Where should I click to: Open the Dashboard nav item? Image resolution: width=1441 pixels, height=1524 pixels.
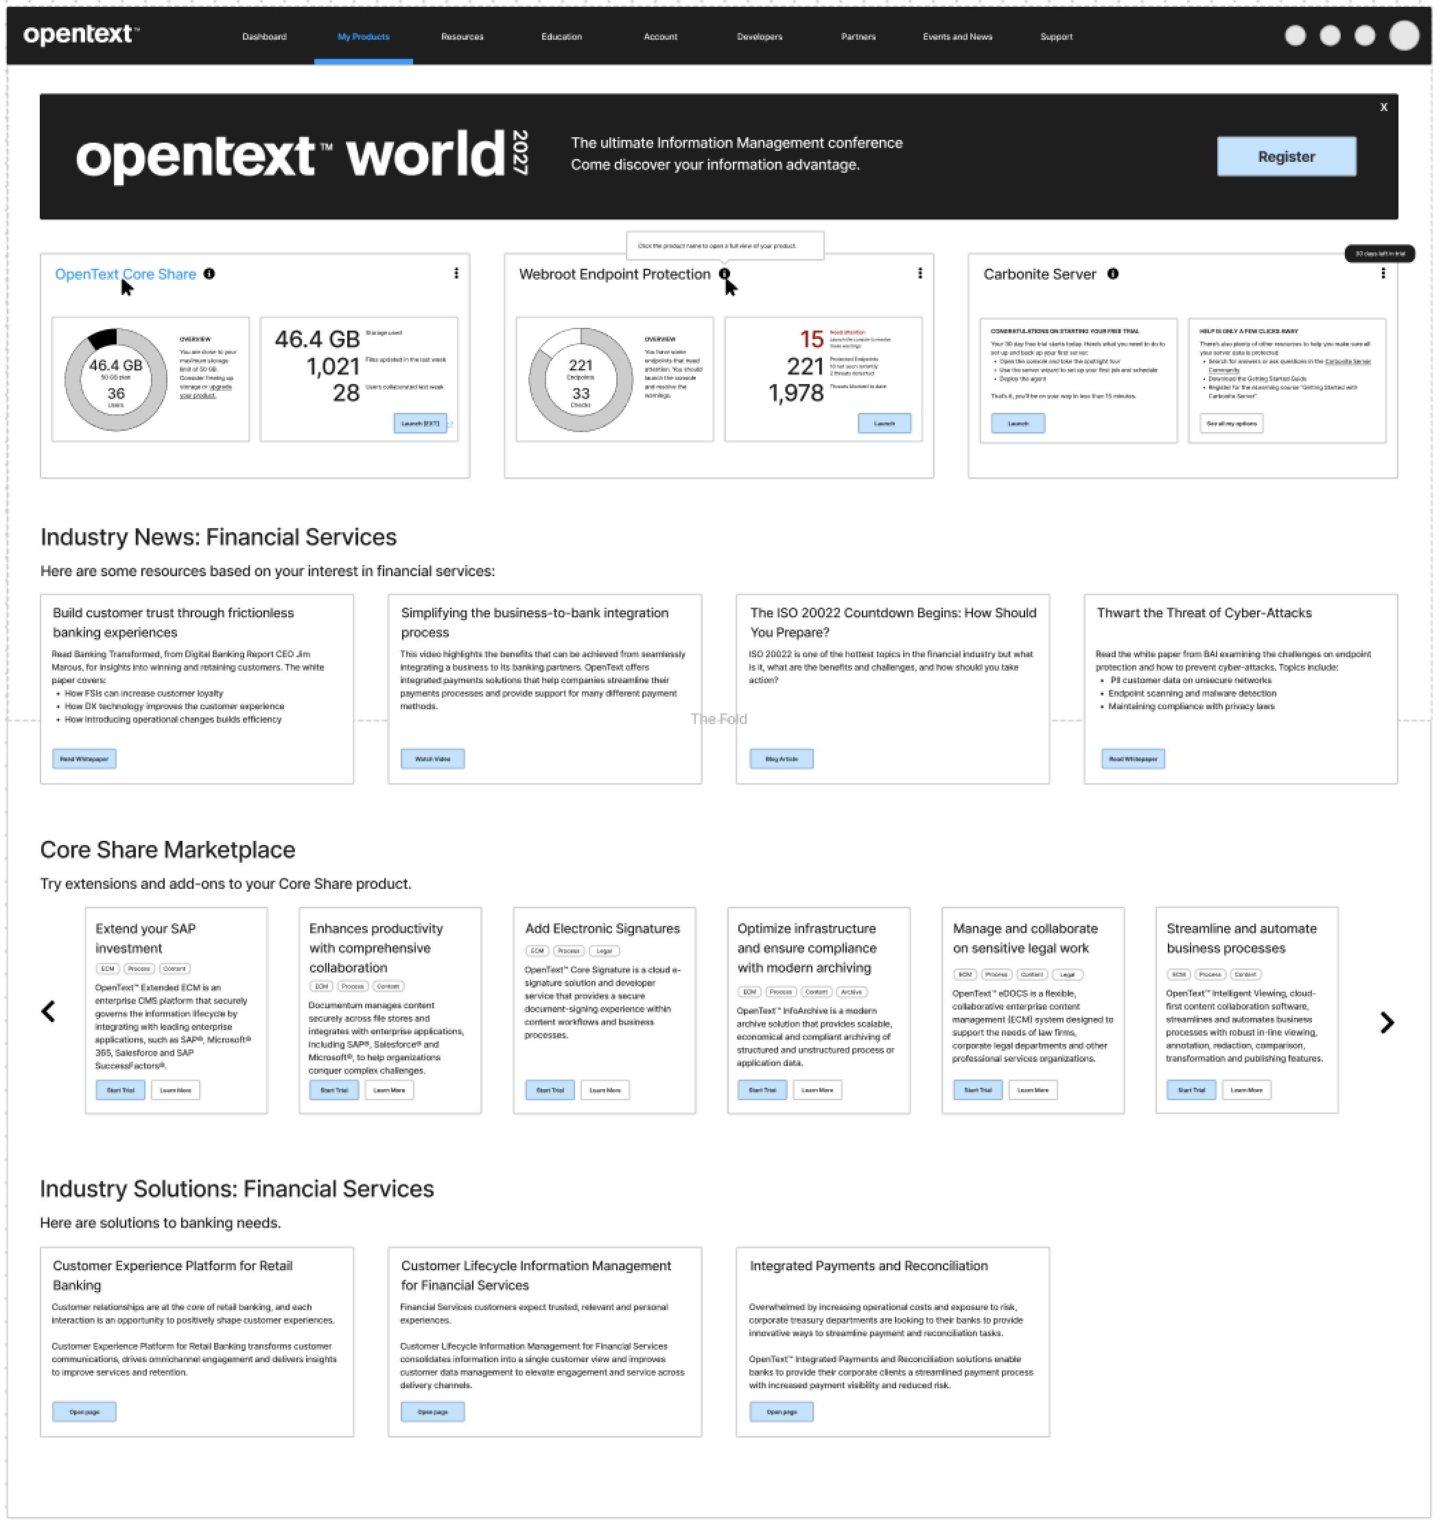(x=264, y=36)
